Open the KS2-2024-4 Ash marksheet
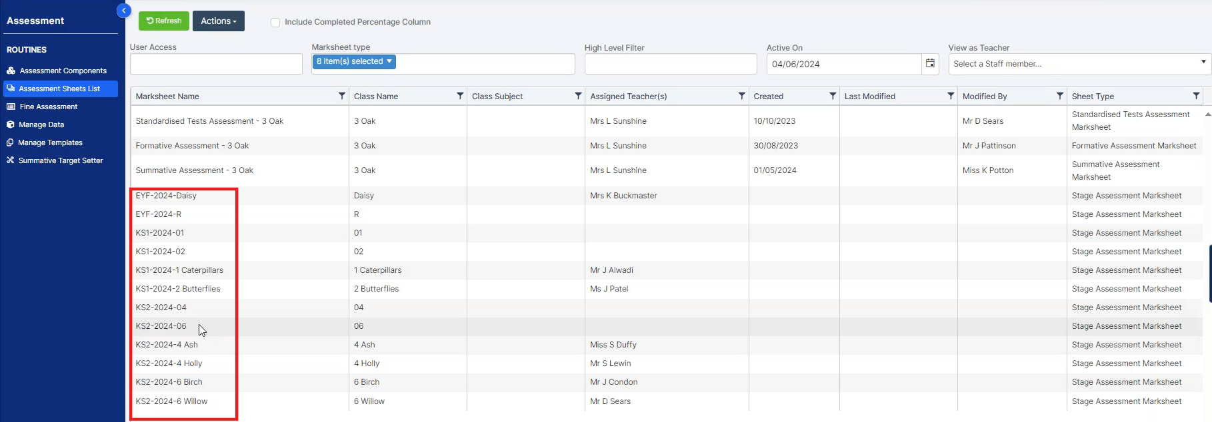The image size is (1212, 422). pyautogui.click(x=167, y=345)
